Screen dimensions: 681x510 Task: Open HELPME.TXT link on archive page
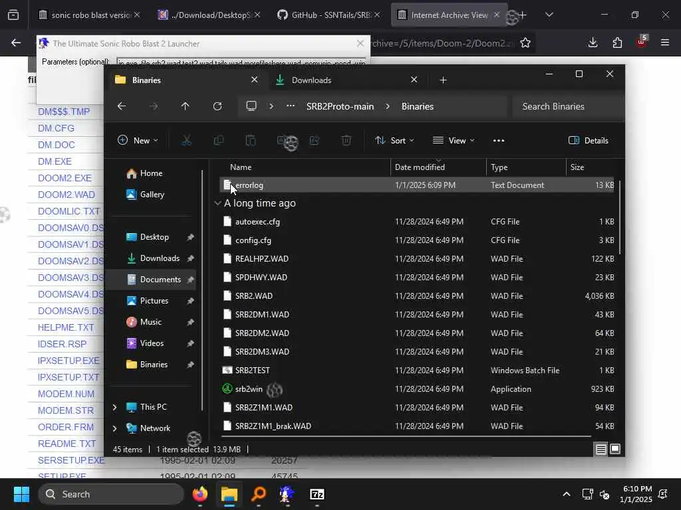point(66,327)
